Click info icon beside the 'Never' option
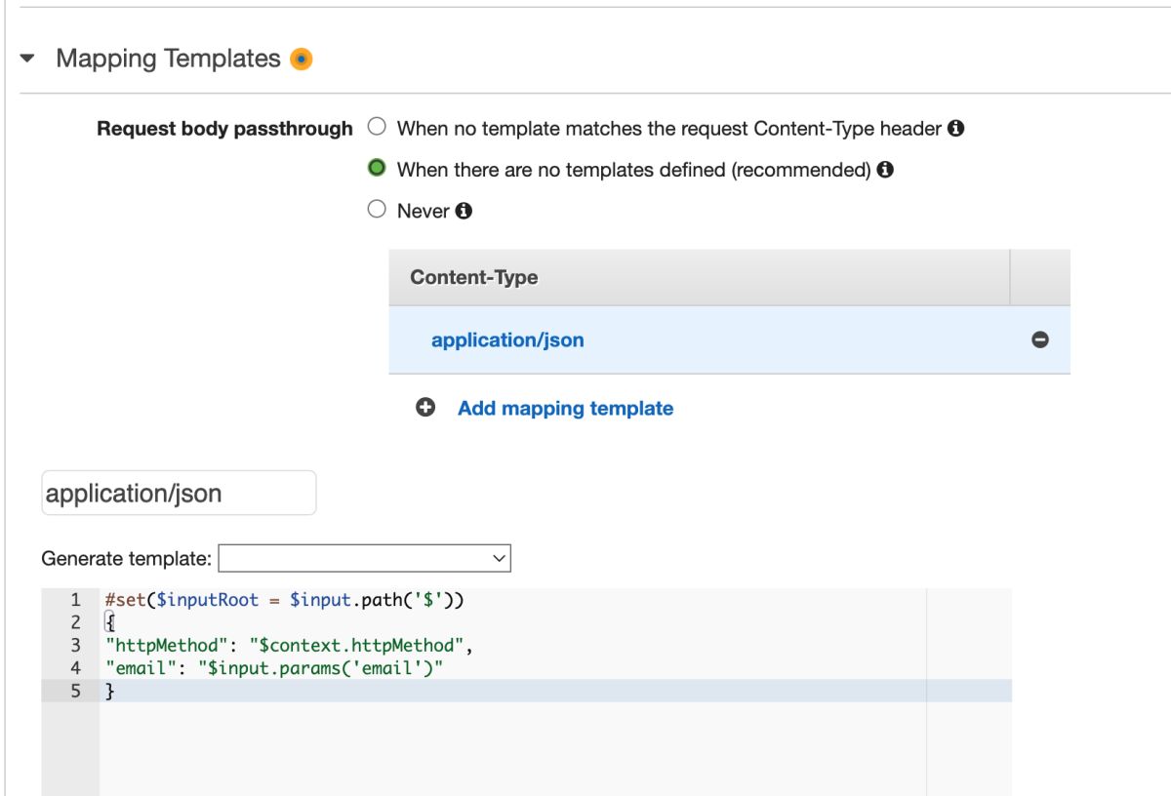Screen dimensions: 1171x796 click(464, 211)
